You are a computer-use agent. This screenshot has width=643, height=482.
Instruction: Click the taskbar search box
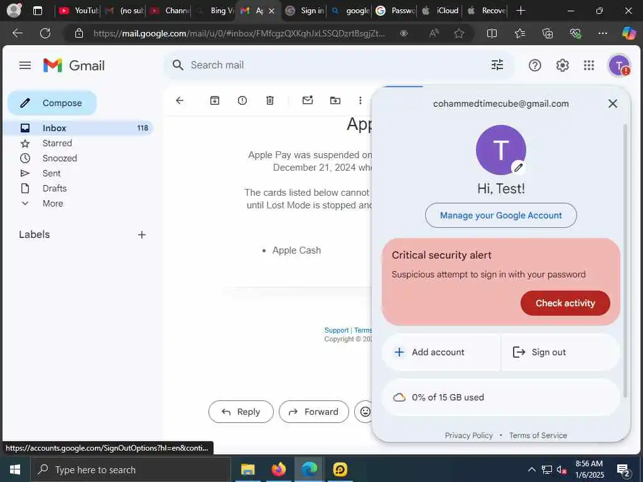tap(131, 469)
